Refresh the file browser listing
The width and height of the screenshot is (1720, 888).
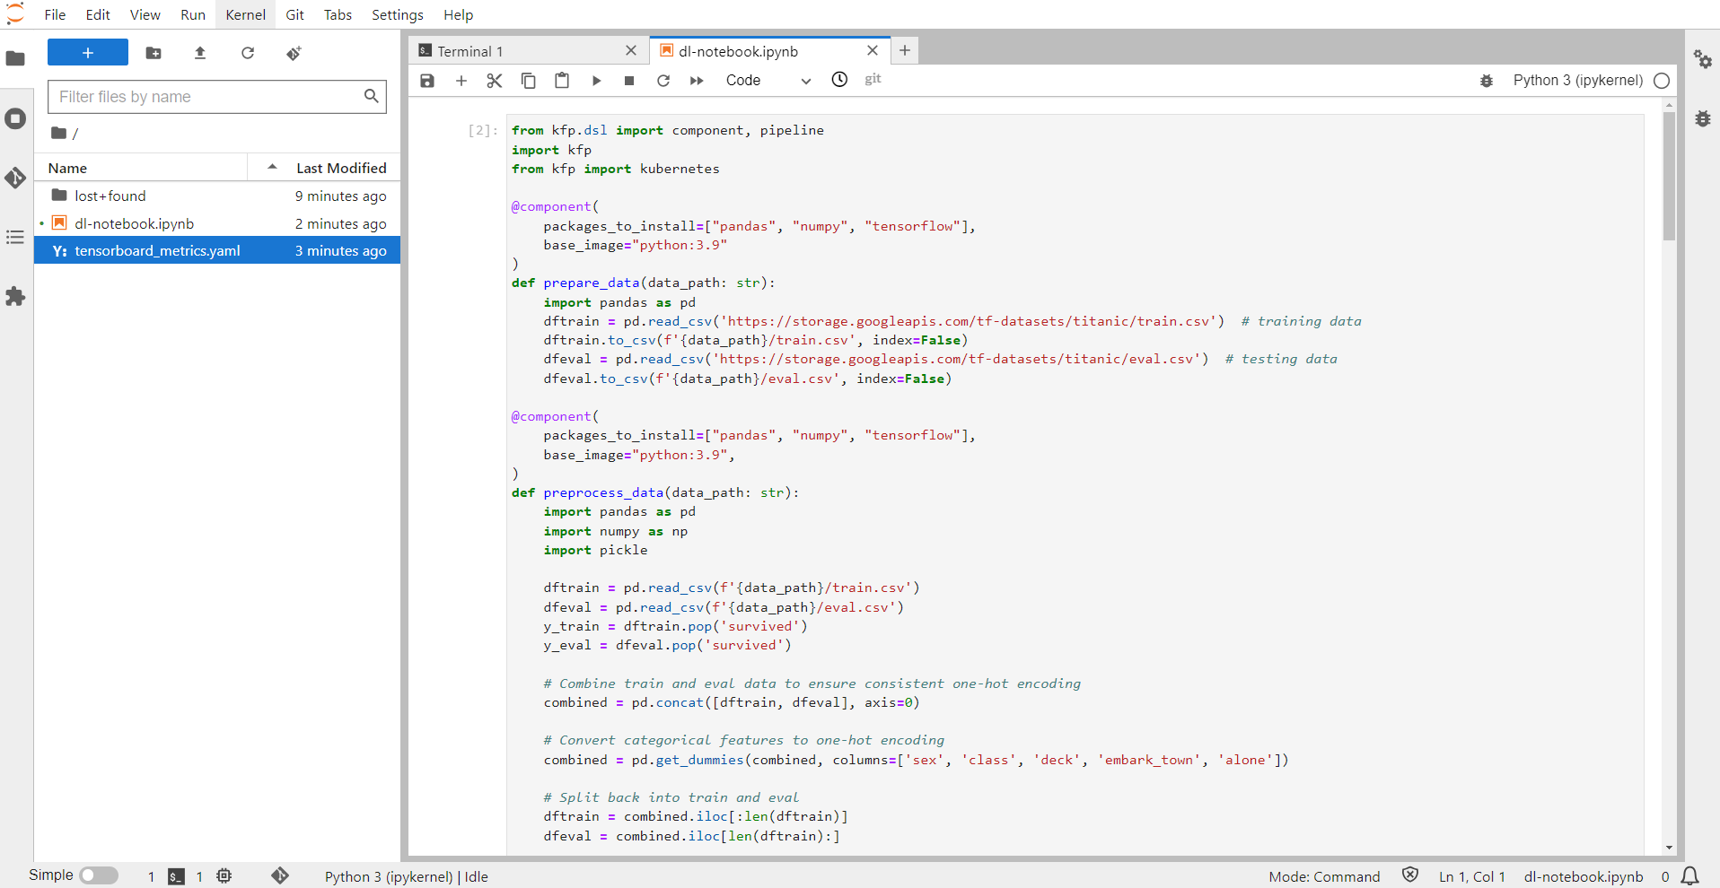248,53
